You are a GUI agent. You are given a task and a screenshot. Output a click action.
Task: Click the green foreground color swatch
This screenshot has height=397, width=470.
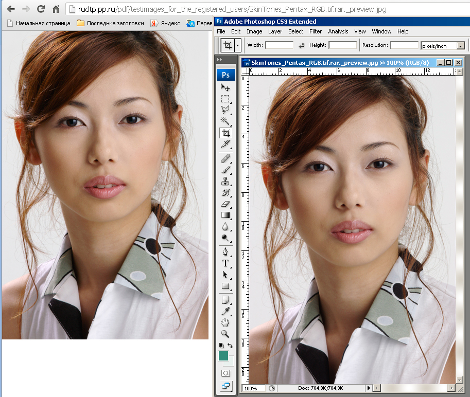pyautogui.click(x=223, y=356)
